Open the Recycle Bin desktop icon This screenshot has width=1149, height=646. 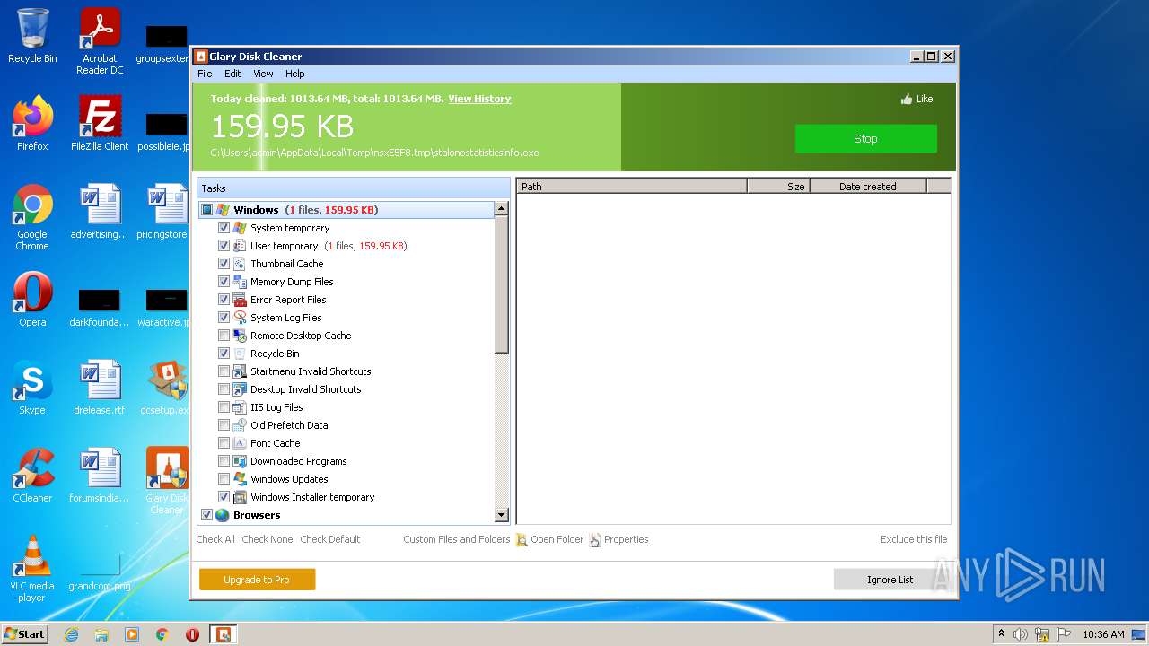click(x=32, y=36)
